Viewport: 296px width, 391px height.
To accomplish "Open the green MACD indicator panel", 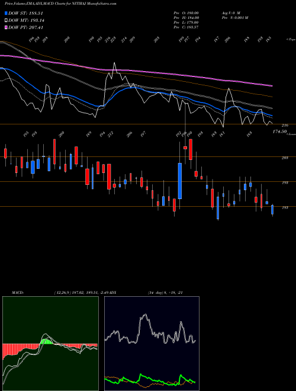I will [50, 344].
